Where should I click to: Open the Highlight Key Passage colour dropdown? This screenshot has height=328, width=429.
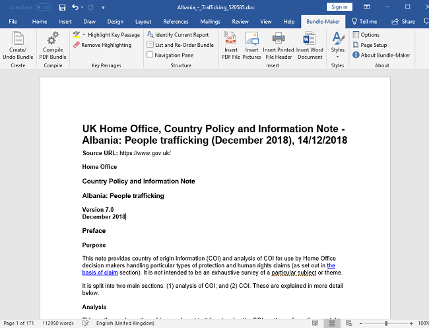[x=84, y=35]
